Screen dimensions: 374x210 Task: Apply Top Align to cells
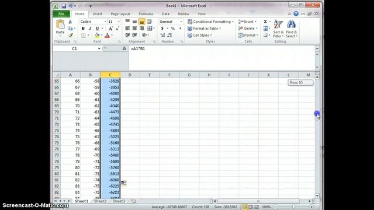pyautogui.click(x=127, y=22)
